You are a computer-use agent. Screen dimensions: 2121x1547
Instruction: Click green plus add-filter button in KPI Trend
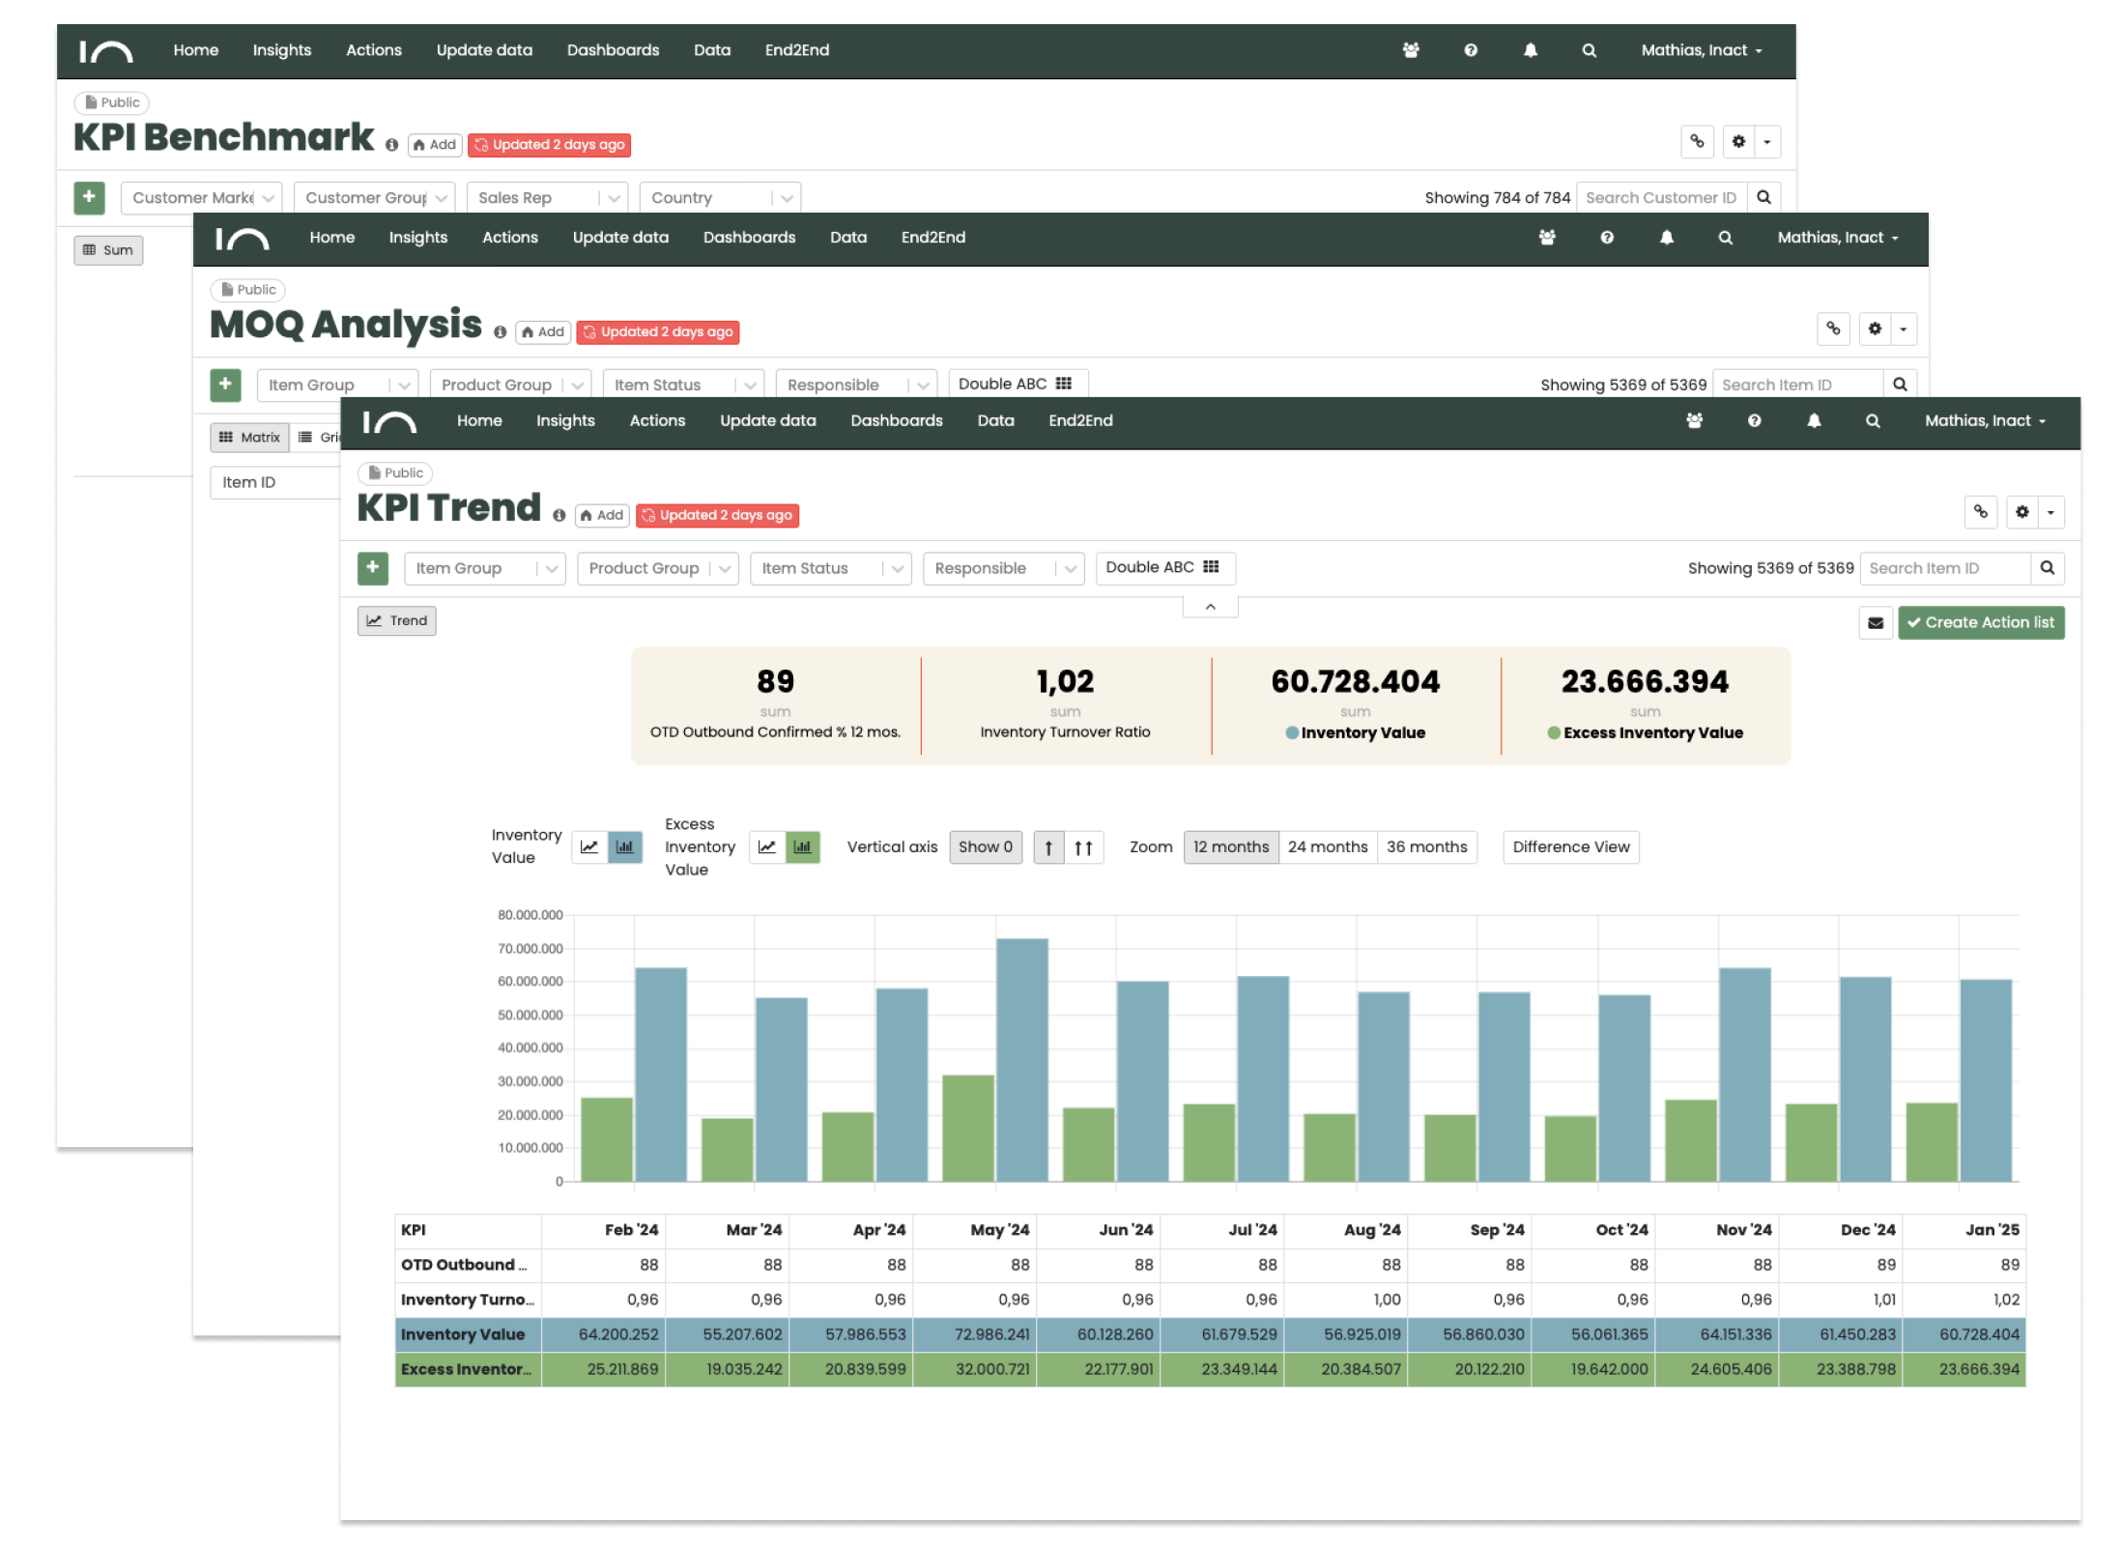373,568
